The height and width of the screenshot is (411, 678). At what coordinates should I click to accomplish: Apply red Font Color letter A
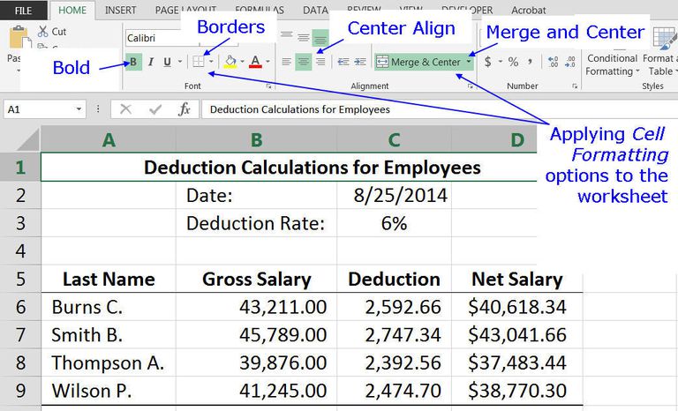pos(255,62)
